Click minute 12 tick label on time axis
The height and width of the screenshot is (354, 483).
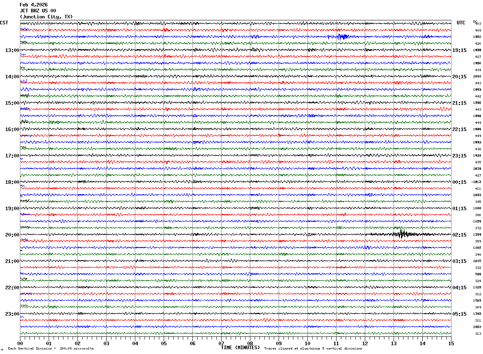point(365,343)
